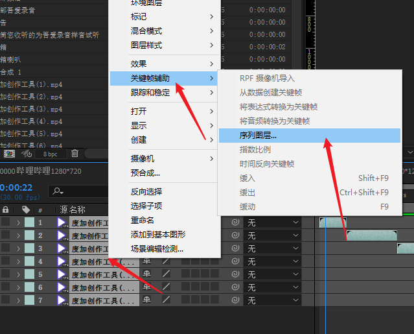
Task: Choose 重命名 in the context menu
Action: click(x=165, y=220)
